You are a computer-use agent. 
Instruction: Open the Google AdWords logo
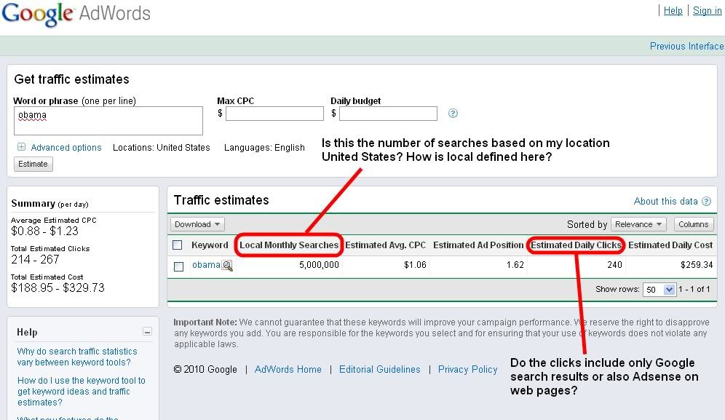[76, 14]
